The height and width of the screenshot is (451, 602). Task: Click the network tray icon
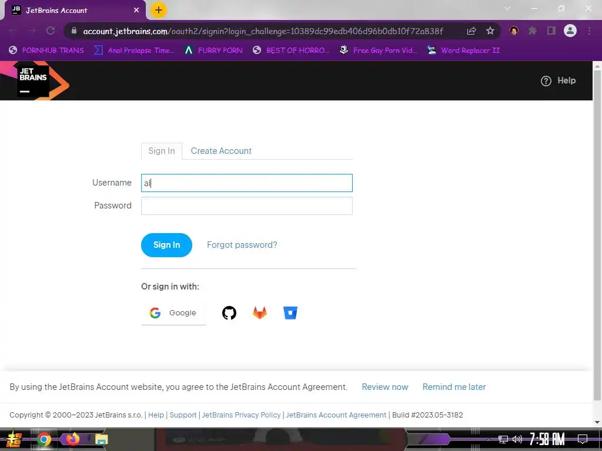click(503, 439)
